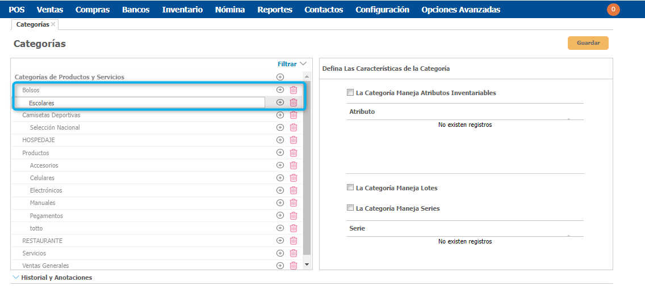Screen dimensions: 645x286
Task: Toggle La Categoría Maneja Lotes checkbox
Action: [350, 187]
